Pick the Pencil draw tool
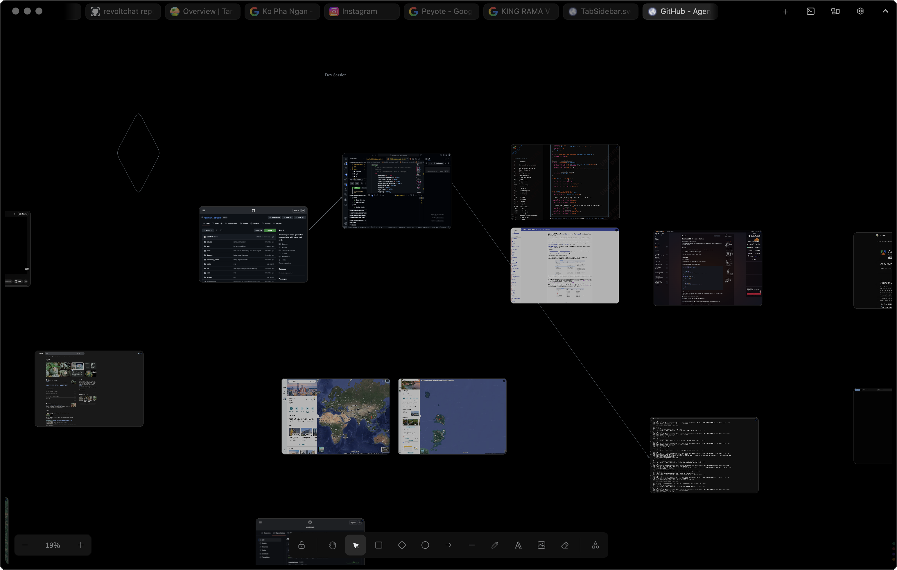The image size is (897, 570). point(495,545)
